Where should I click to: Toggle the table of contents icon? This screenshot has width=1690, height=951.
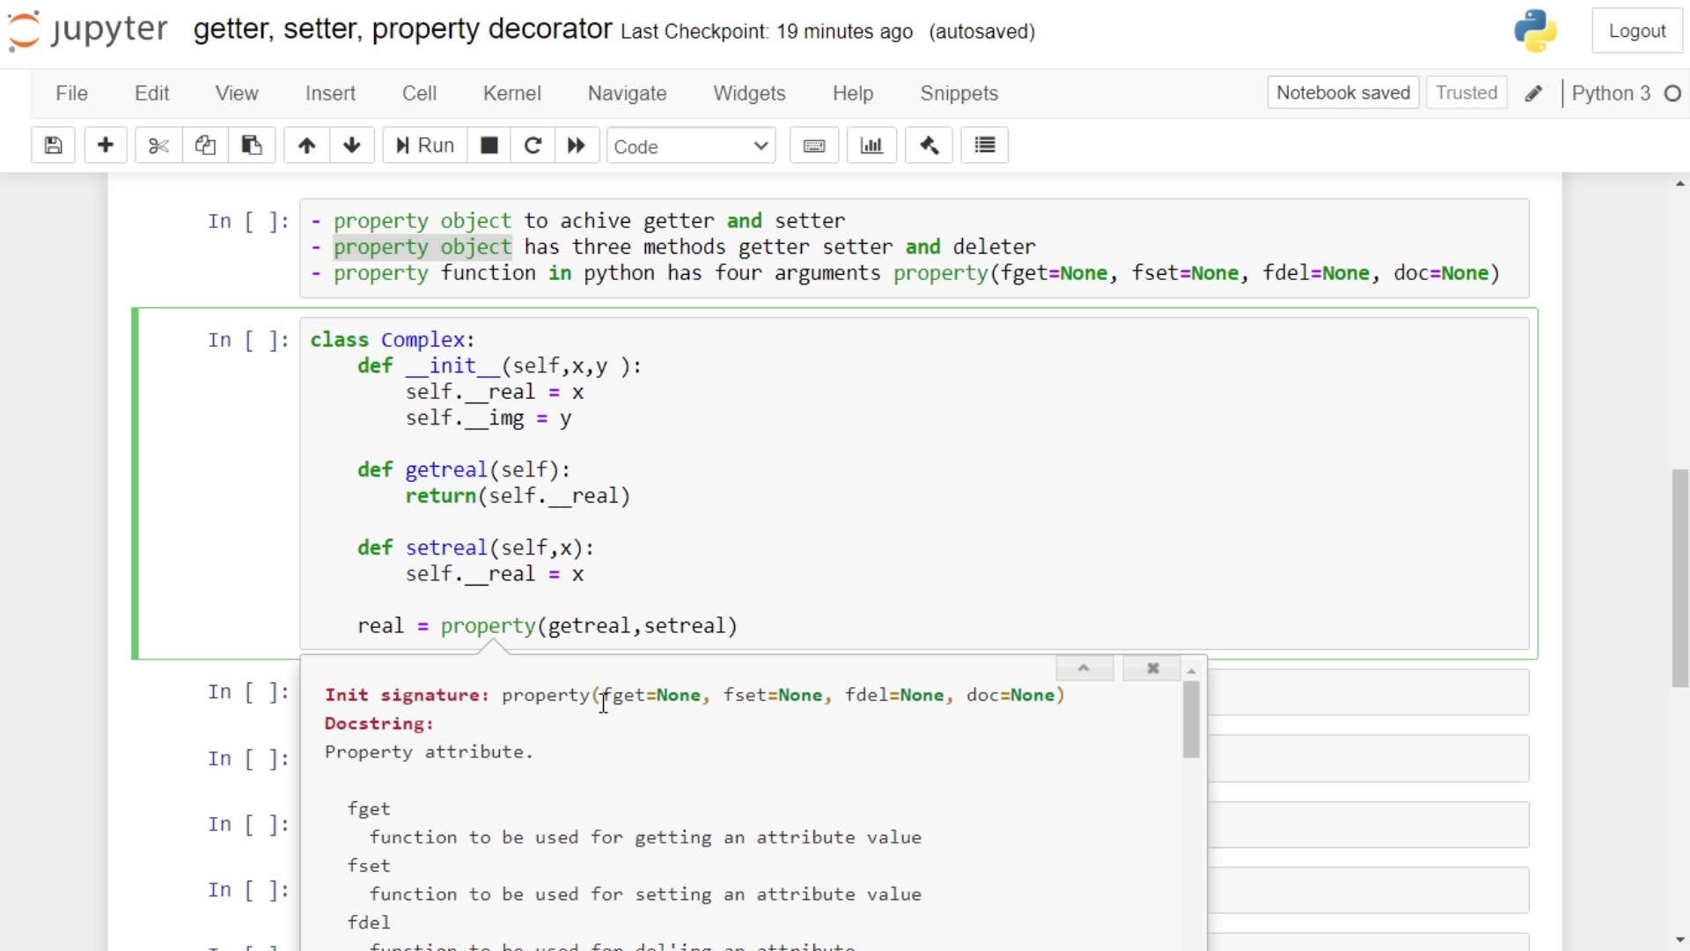[985, 145]
